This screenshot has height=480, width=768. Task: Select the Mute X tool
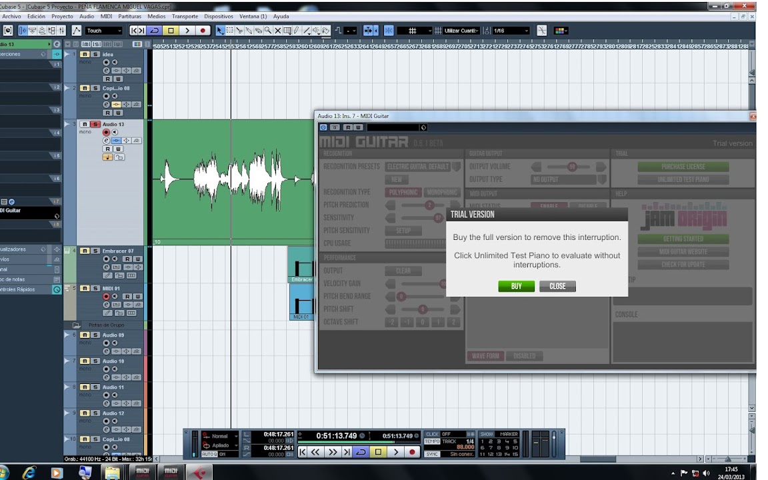click(278, 31)
